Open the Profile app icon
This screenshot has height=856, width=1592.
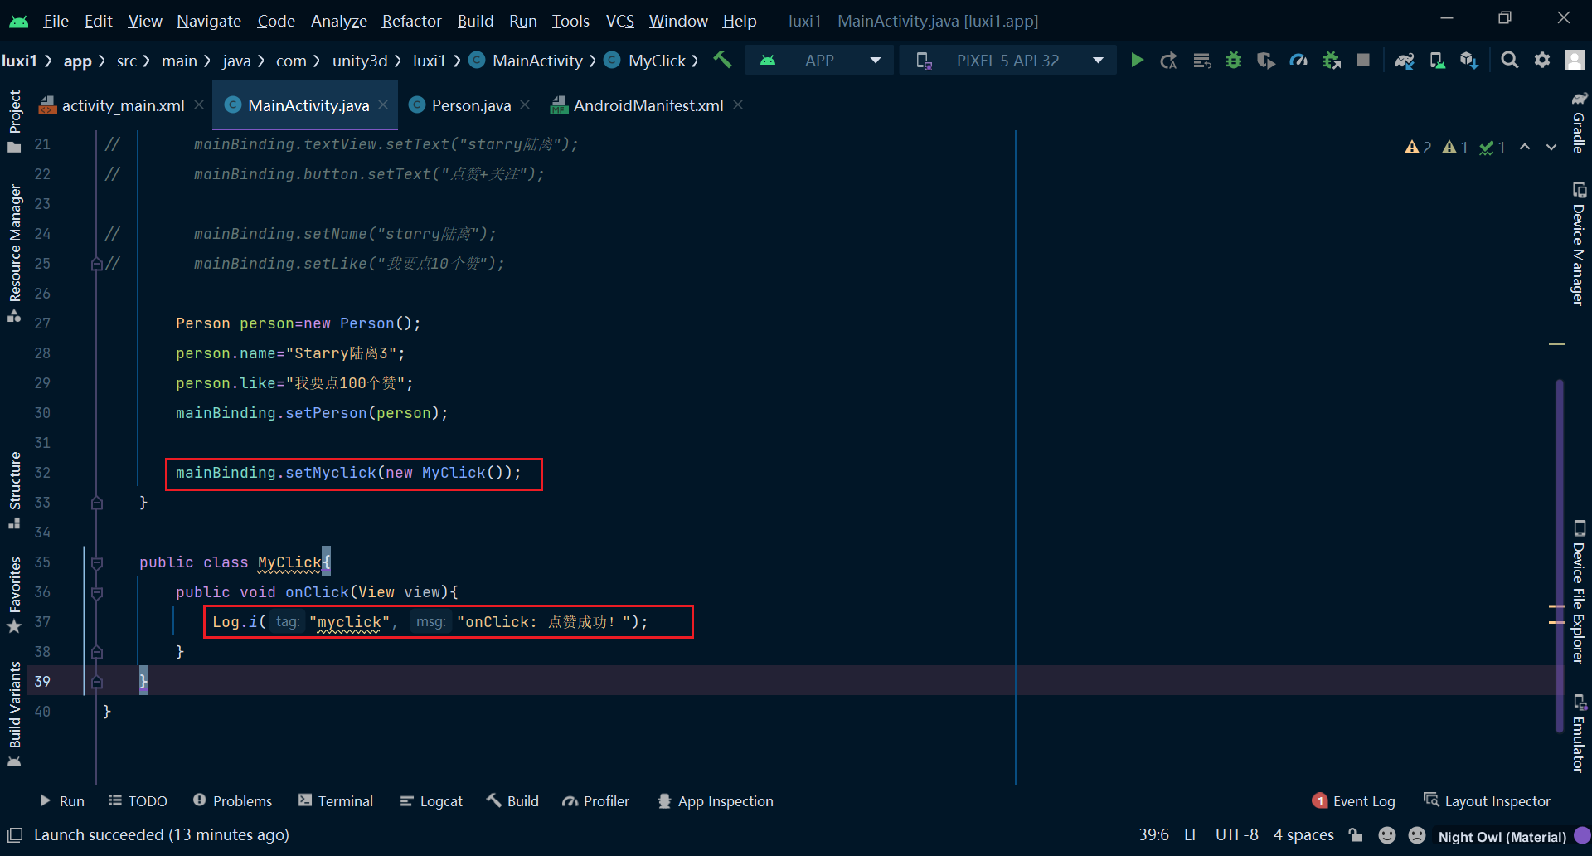point(1298,61)
